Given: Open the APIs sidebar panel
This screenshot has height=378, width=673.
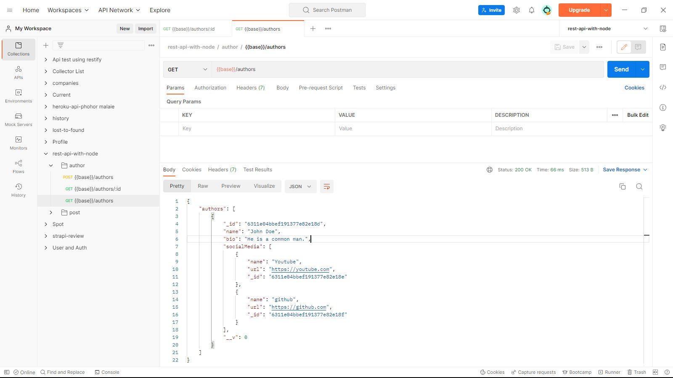Looking at the screenshot, I should pos(19,73).
